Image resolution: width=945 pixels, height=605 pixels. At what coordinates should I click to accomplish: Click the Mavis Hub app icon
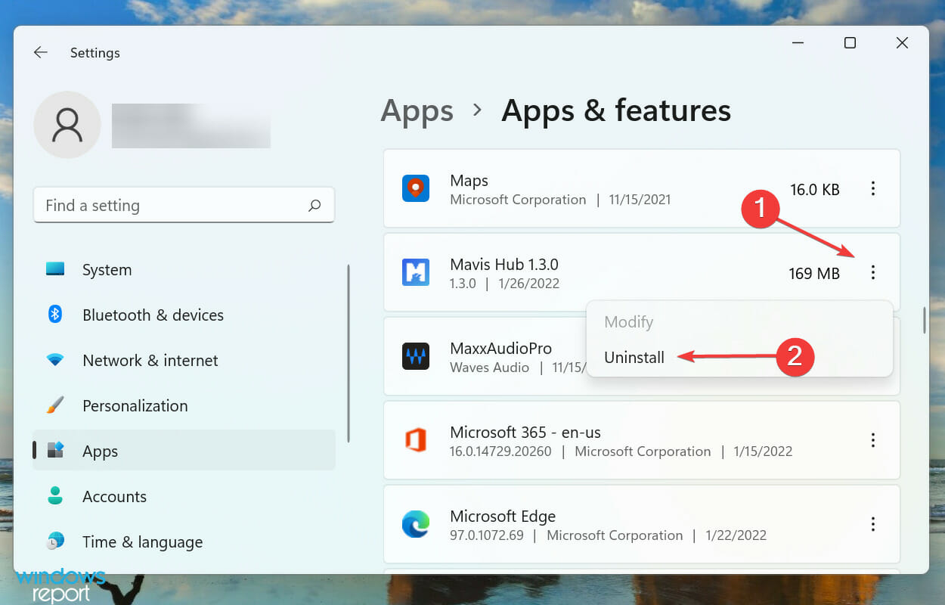416,272
